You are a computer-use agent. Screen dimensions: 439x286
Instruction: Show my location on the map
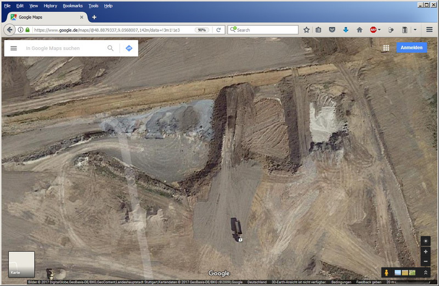tap(426, 241)
